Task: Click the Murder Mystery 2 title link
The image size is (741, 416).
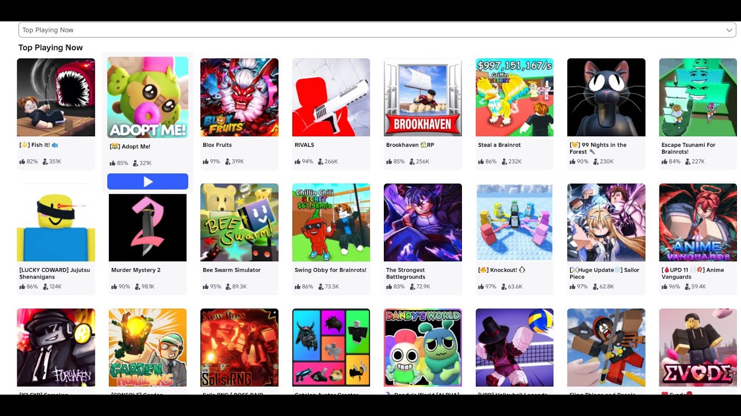Action: (136, 270)
